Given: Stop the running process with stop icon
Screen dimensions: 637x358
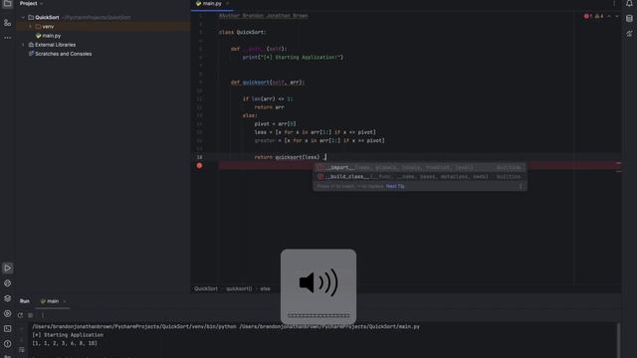Looking at the screenshot, I should pyautogui.click(x=31, y=315).
